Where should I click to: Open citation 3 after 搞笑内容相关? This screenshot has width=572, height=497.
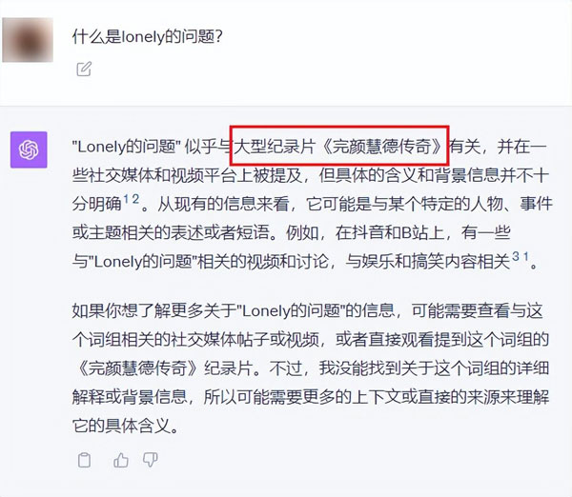coord(516,256)
